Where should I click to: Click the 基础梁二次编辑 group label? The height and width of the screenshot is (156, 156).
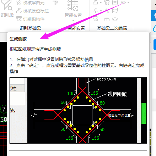112,28
